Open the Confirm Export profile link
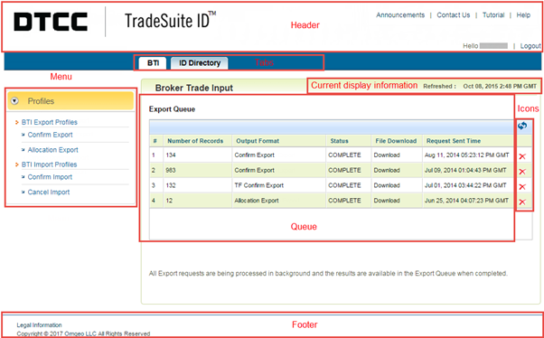This screenshot has width=544, height=338. click(50, 135)
